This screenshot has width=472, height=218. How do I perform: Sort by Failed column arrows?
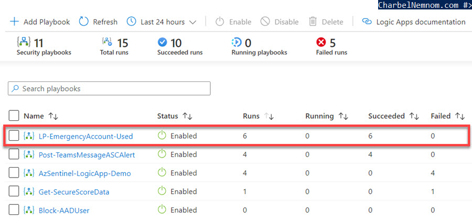coord(459,117)
